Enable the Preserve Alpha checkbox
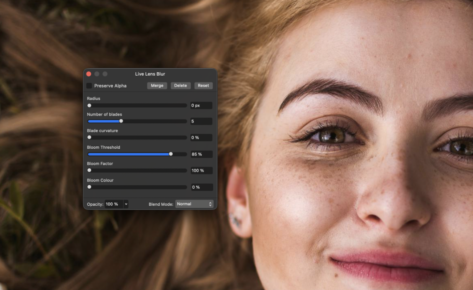The image size is (473, 290). pos(89,86)
